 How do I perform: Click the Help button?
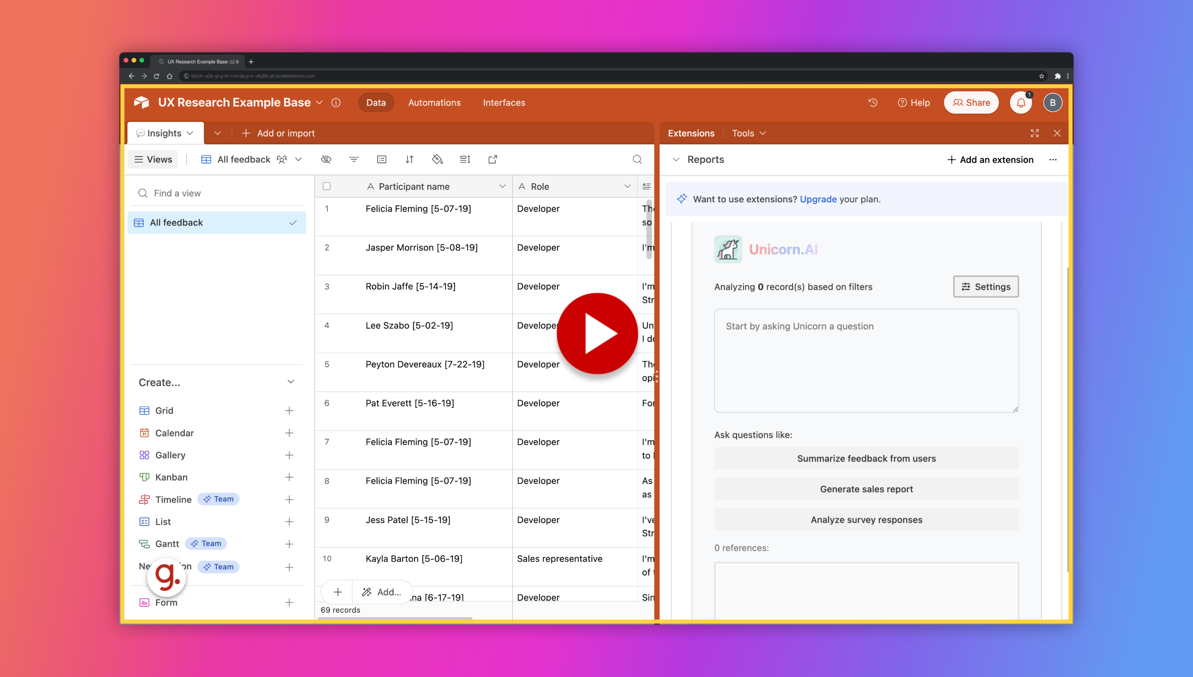click(x=914, y=103)
